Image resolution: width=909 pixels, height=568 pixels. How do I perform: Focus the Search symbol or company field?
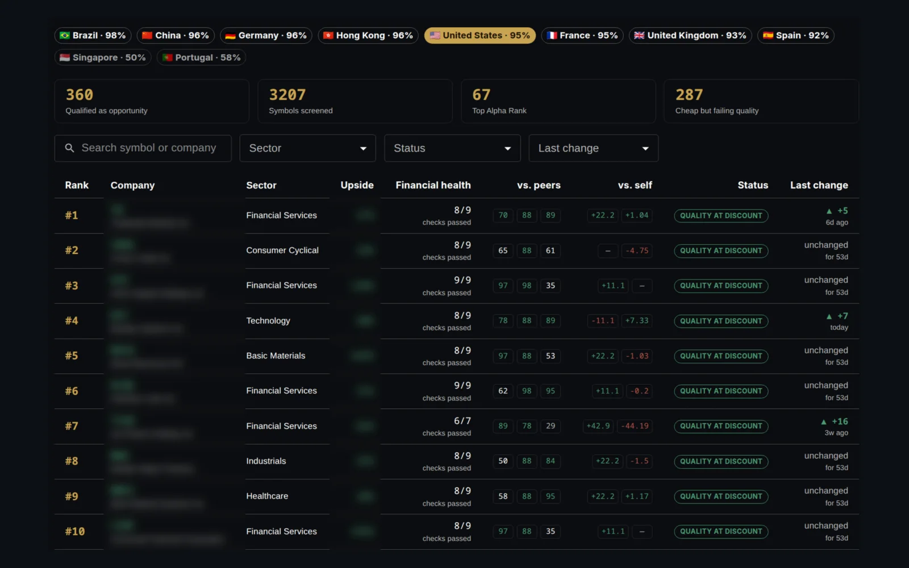(x=143, y=148)
